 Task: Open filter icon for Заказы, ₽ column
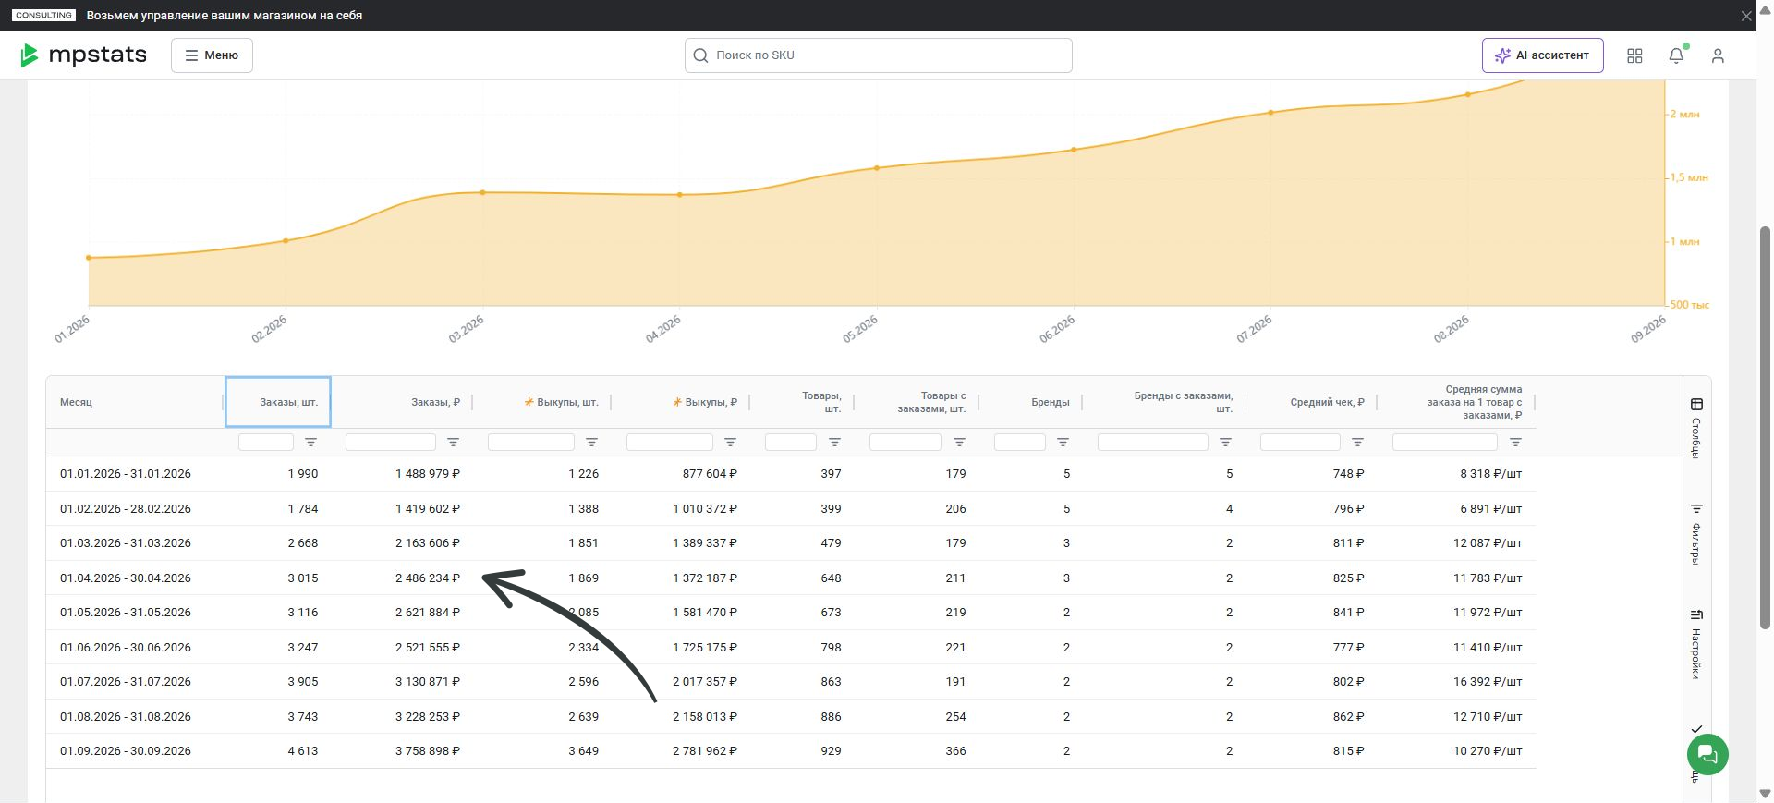coord(453,443)
